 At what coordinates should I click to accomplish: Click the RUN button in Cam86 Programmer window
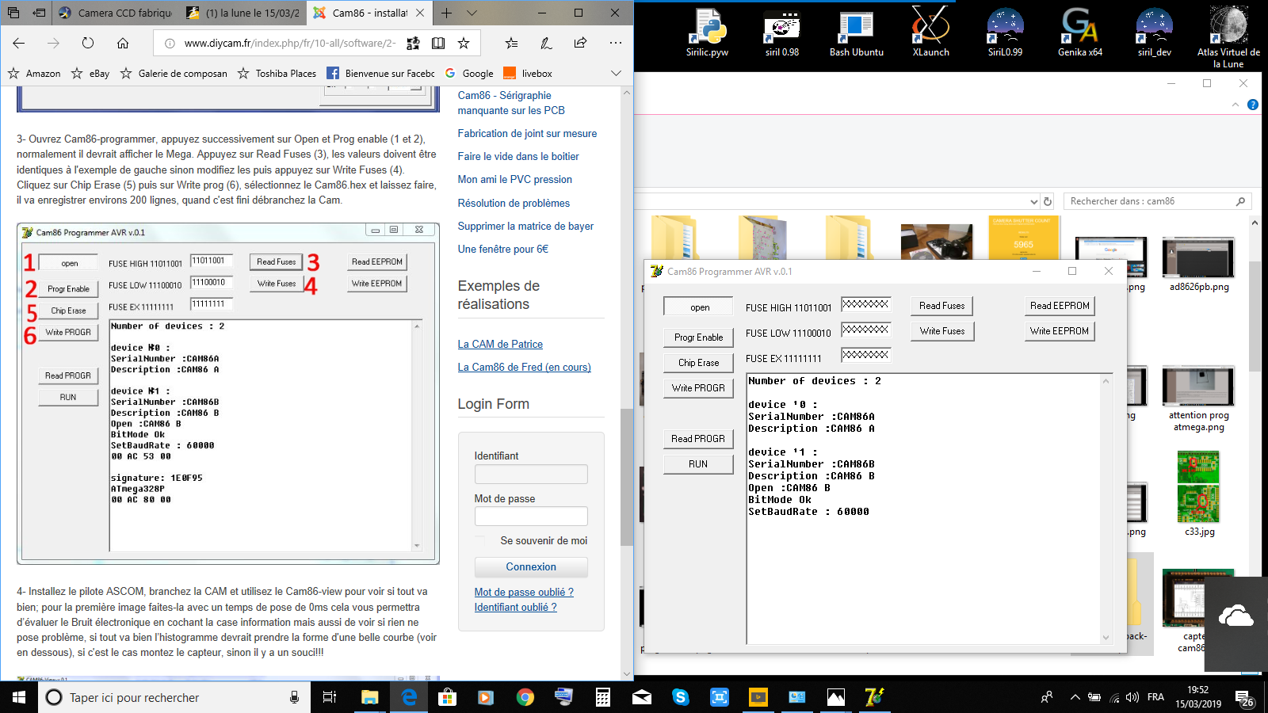coord(698,463)
